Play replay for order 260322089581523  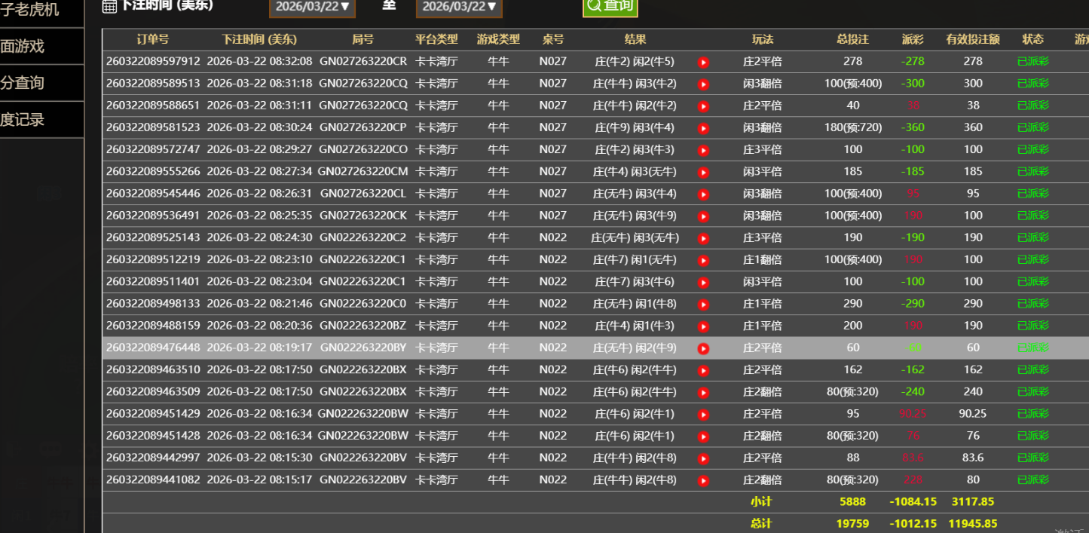pos(703,129)
